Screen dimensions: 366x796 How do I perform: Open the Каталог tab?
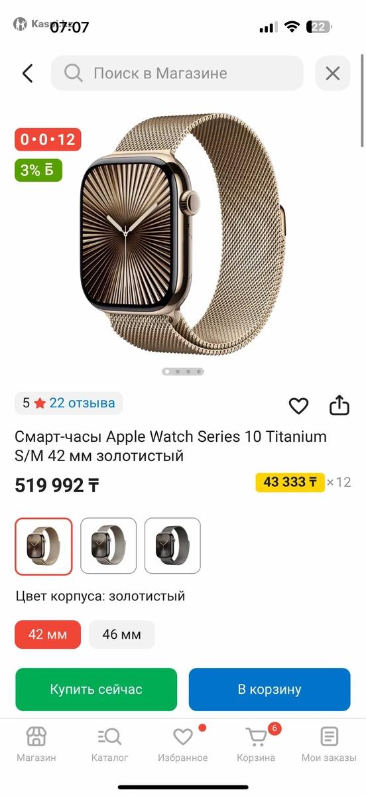[109, 744]
